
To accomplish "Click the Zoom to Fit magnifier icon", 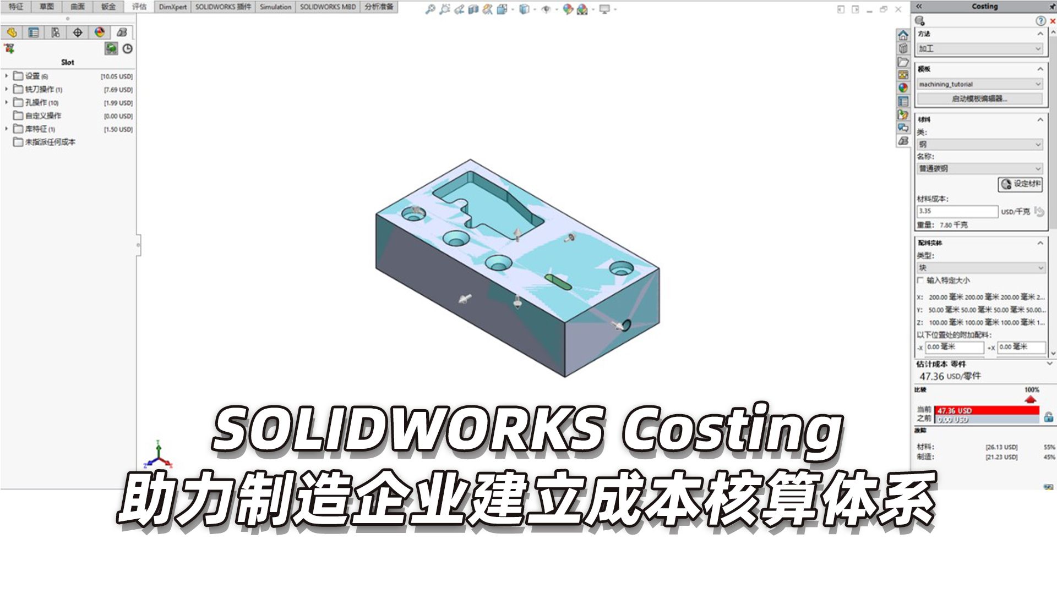I will click(x=431, y=9).
